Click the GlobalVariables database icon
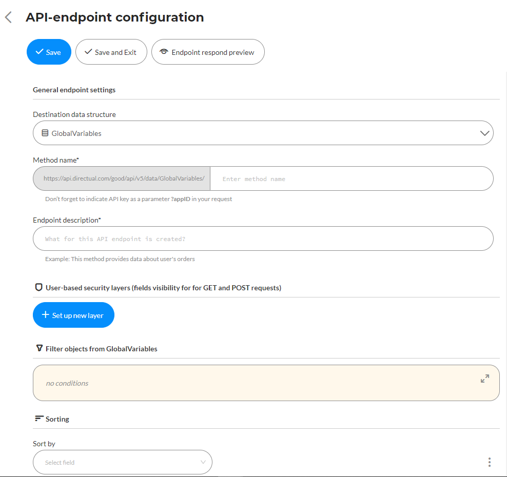The height and width of the screenshot is (477, 507). click(x=45, y=133)
